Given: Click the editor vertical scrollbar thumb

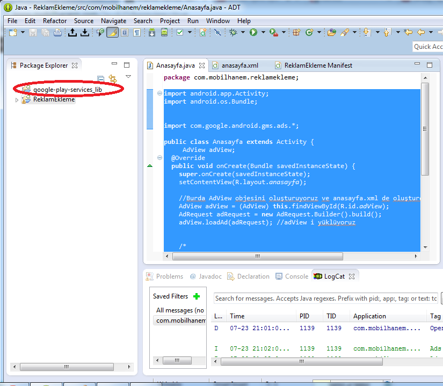Looking at the screenshot, I should [425, 129].
